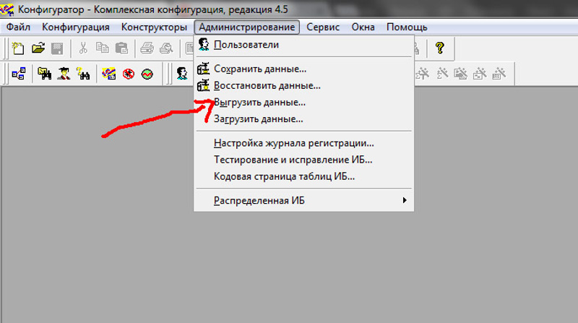
Task: Open Настройка журнала регистрации... entry
Action: pyautogui.click(x=303, y=143)
